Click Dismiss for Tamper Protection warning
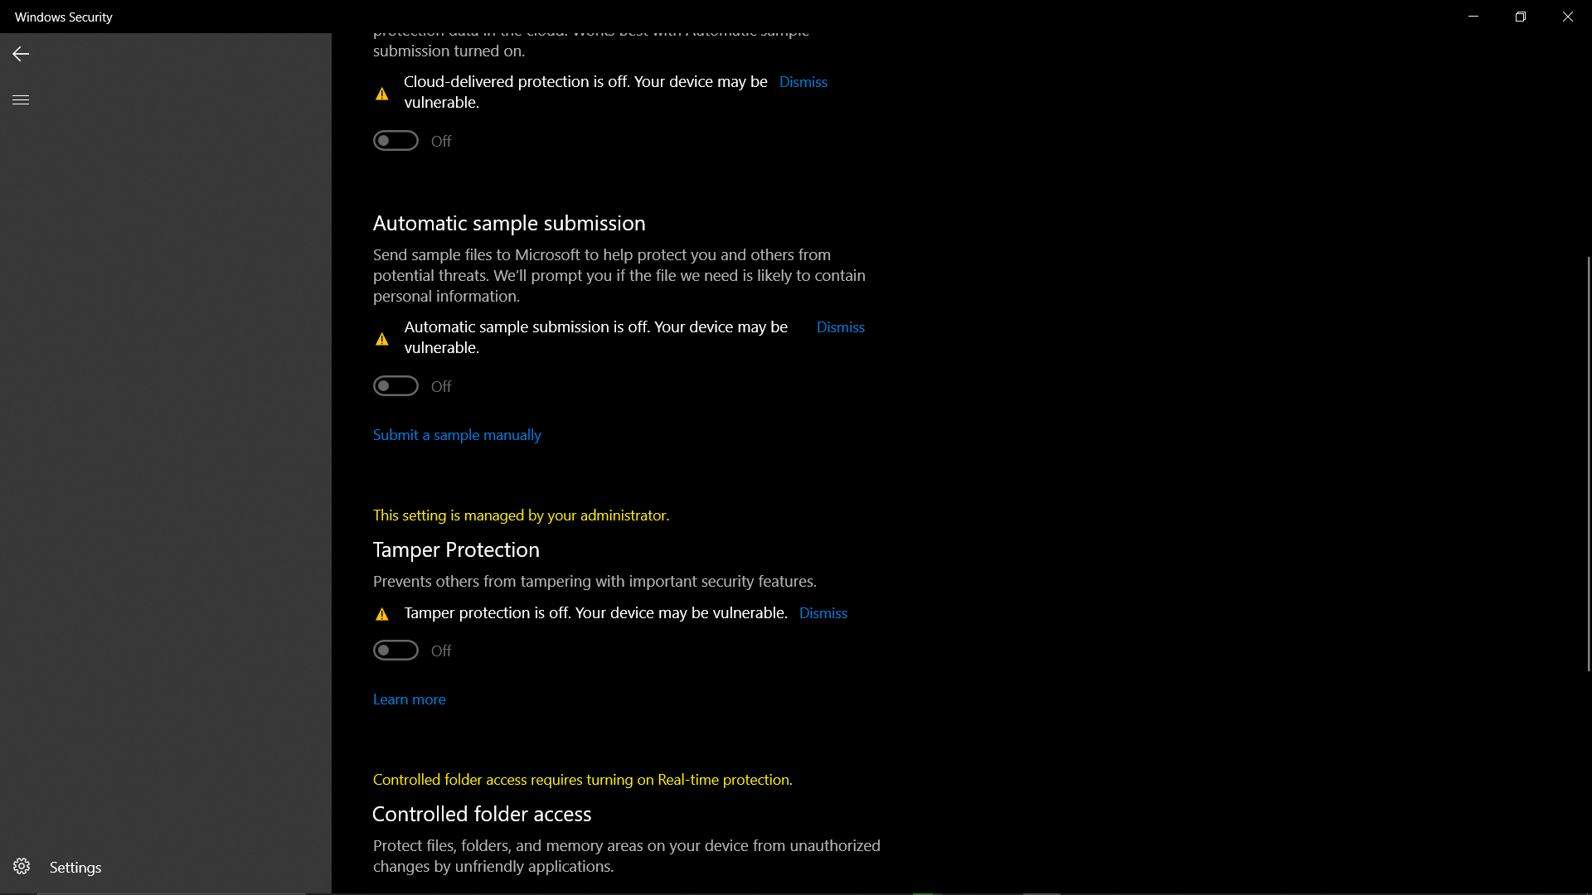The image size is (1592, 895). (823, 612)
